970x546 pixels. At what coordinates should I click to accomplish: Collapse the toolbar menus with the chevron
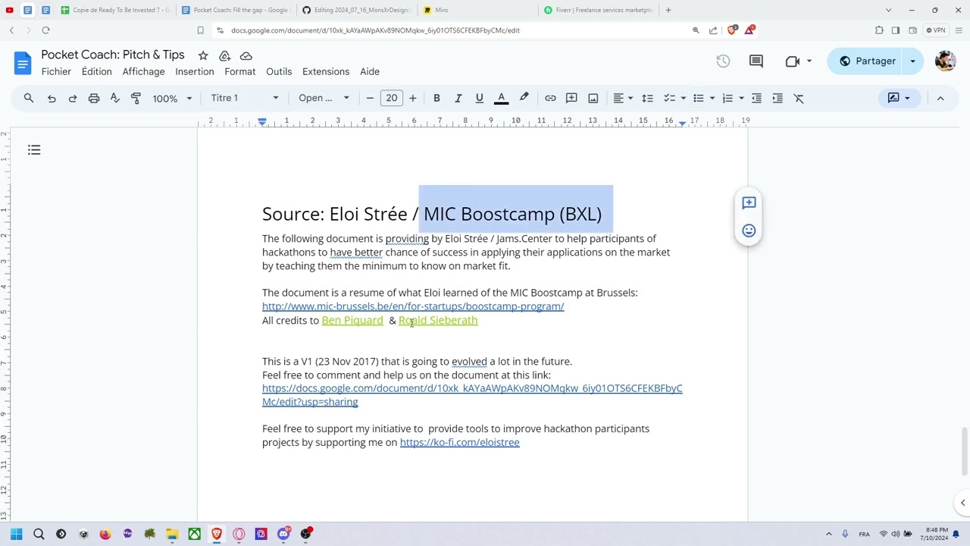click(940, 98)
